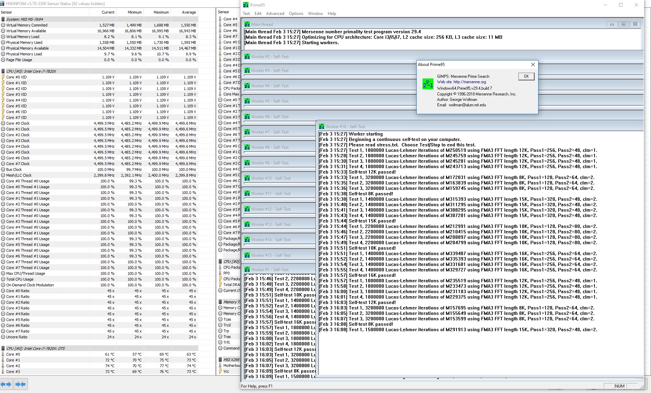Select the CPU [#0]: Intel Core i7-7820X header
Viewport: 651px width, 393px height.
[x=99, y=71]
